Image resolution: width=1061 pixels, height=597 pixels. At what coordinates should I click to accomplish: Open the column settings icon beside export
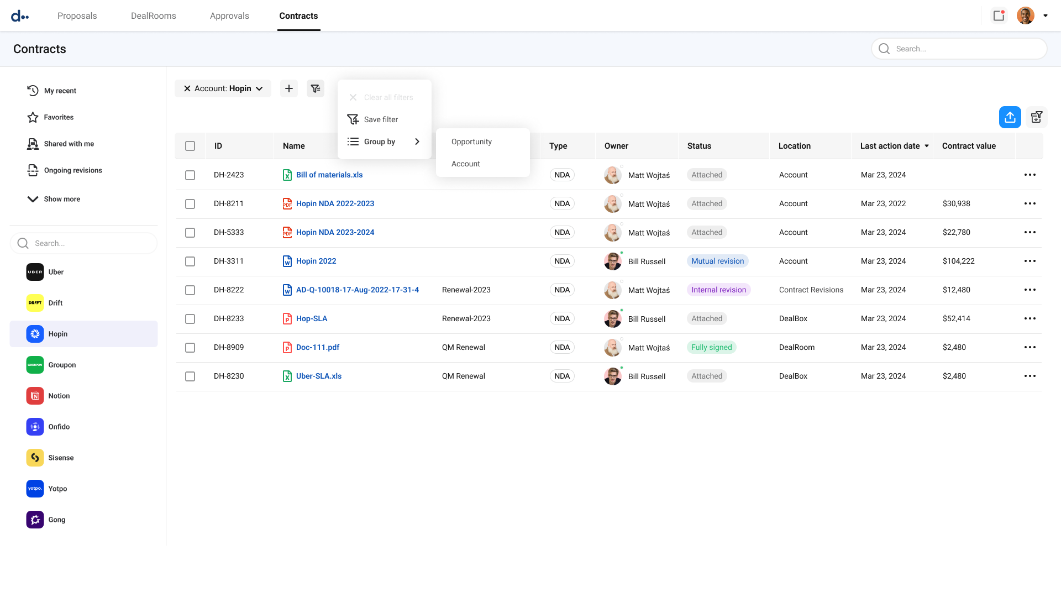pyautogui.click(x=1036, y=117)
